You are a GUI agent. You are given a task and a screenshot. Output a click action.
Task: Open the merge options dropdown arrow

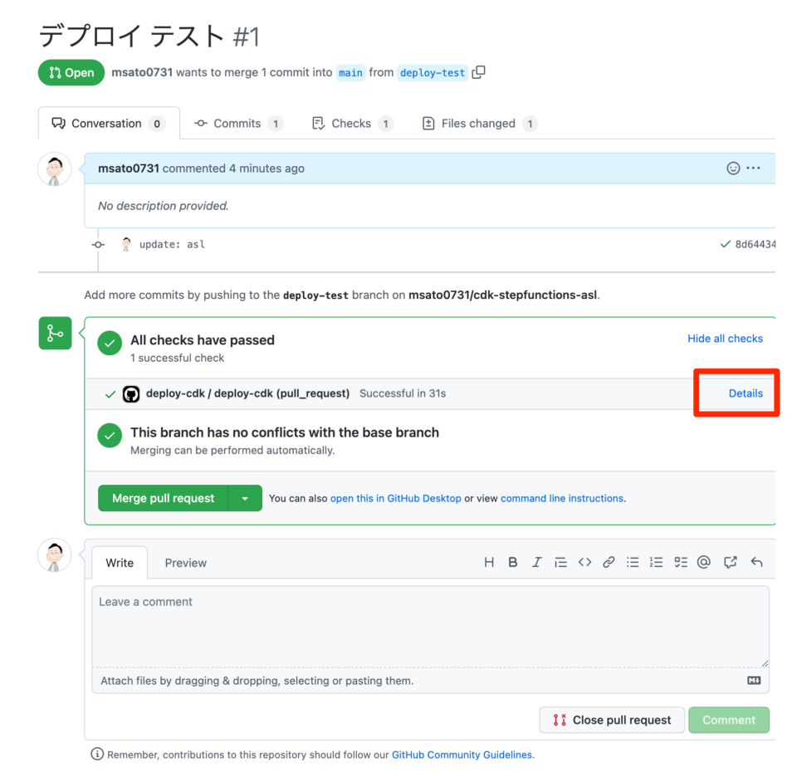pos(244,498)
